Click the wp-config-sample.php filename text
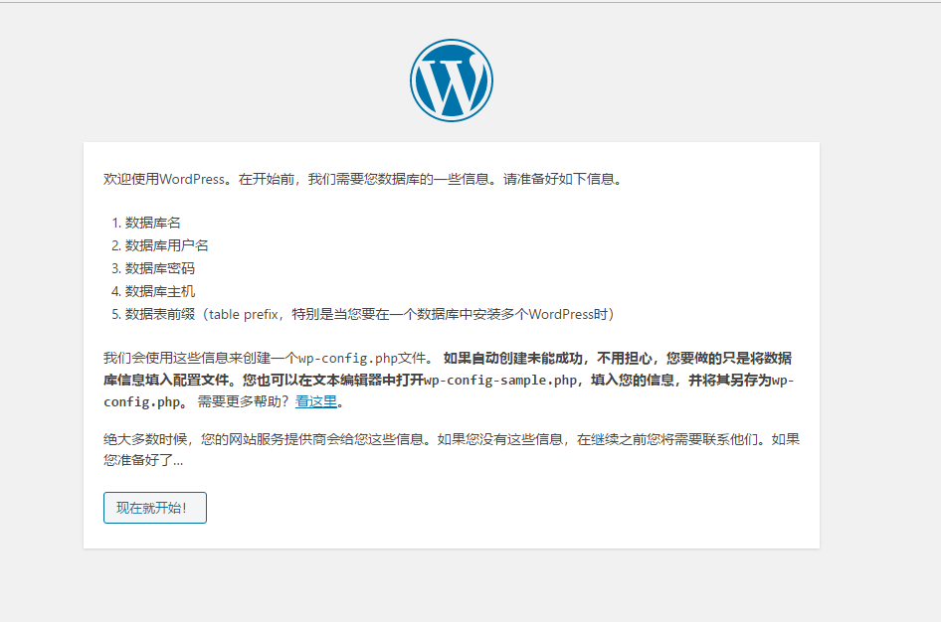Image resolution: width=941 pixels, height=622 pixels. (x=500, y=380)
